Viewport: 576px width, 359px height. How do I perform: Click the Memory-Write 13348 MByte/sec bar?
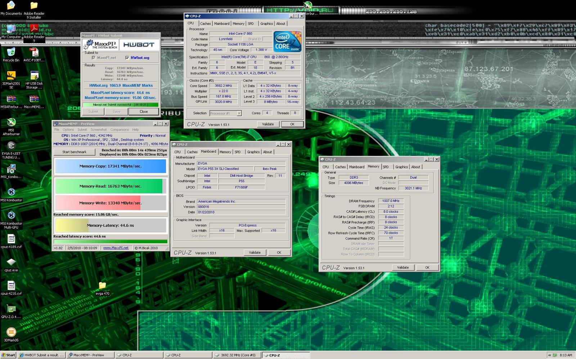point(111,203)
